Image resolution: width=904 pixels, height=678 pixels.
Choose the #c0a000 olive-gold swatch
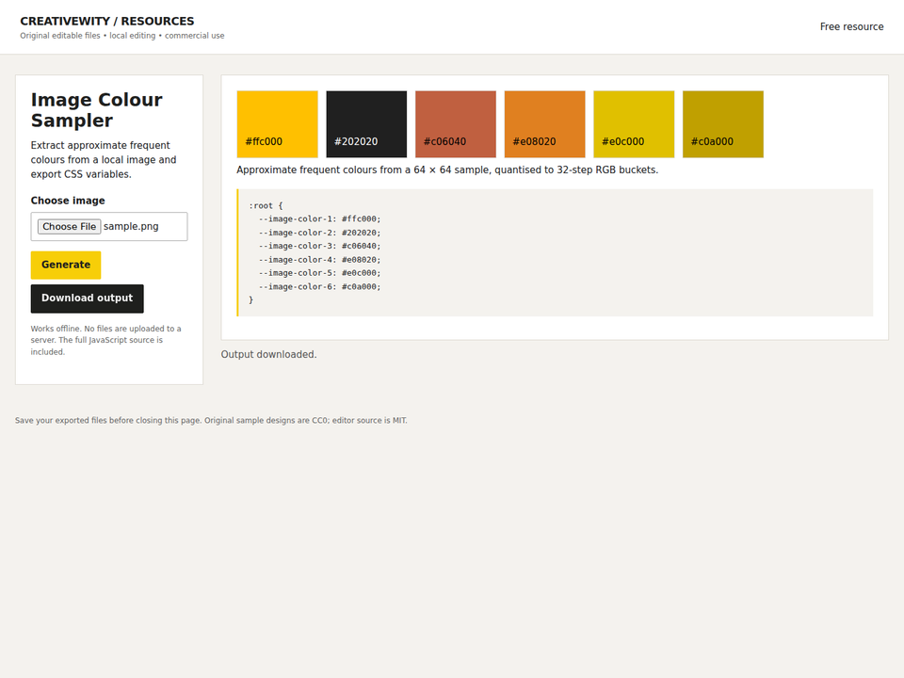tap(723, 124)
